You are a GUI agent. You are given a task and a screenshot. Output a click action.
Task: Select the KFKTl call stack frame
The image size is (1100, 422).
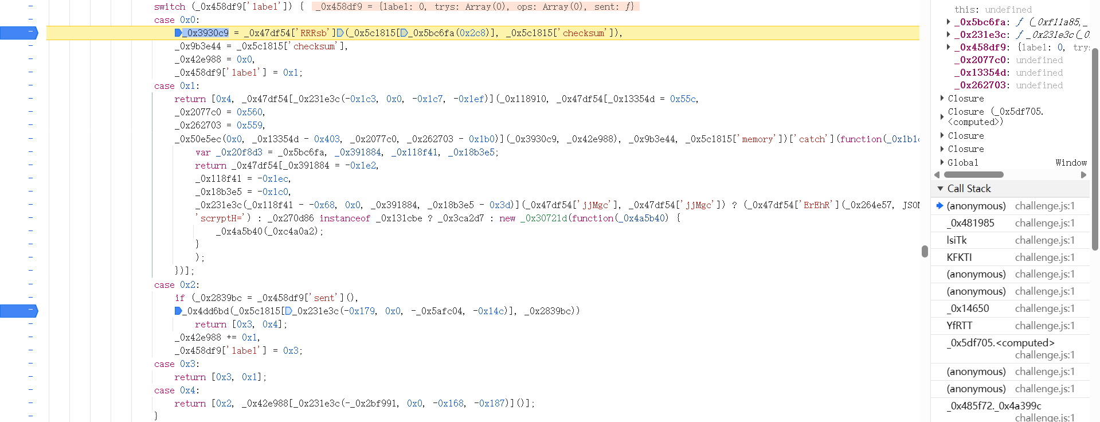tap(959, 257)
